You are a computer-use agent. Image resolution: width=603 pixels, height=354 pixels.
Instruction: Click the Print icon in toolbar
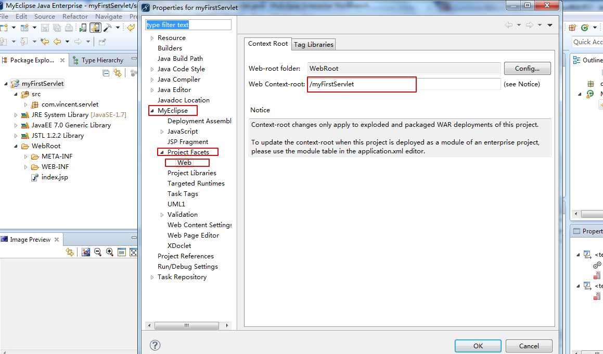click(x=69, y=28)
